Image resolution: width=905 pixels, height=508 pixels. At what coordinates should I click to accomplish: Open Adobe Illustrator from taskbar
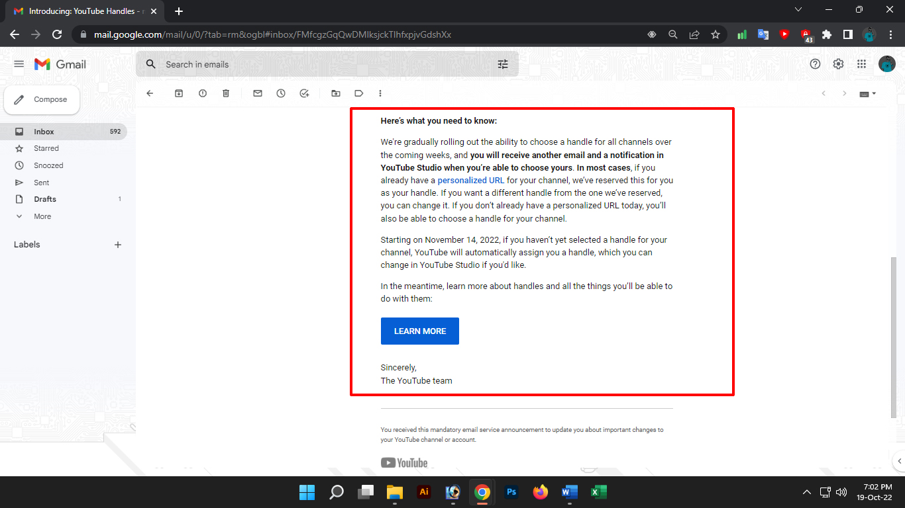click(424, 492)
